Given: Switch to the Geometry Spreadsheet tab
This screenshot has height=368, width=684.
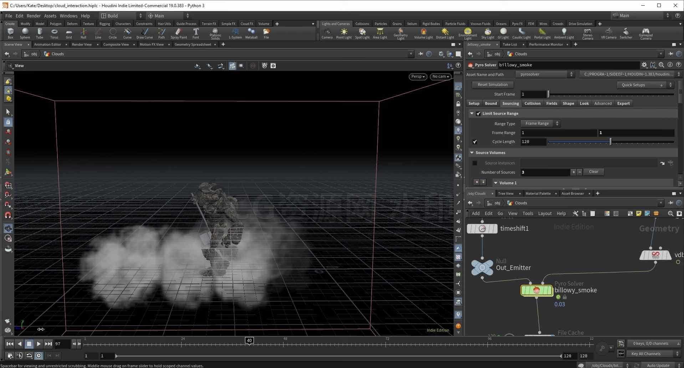Looking at the screenshot, I should tap(193, 45).
